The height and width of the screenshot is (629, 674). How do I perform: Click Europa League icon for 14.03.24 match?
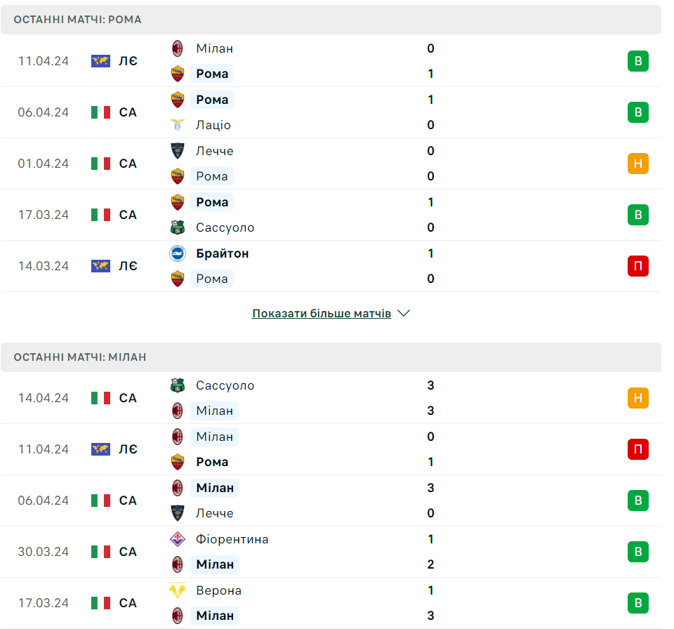(100, 266)
